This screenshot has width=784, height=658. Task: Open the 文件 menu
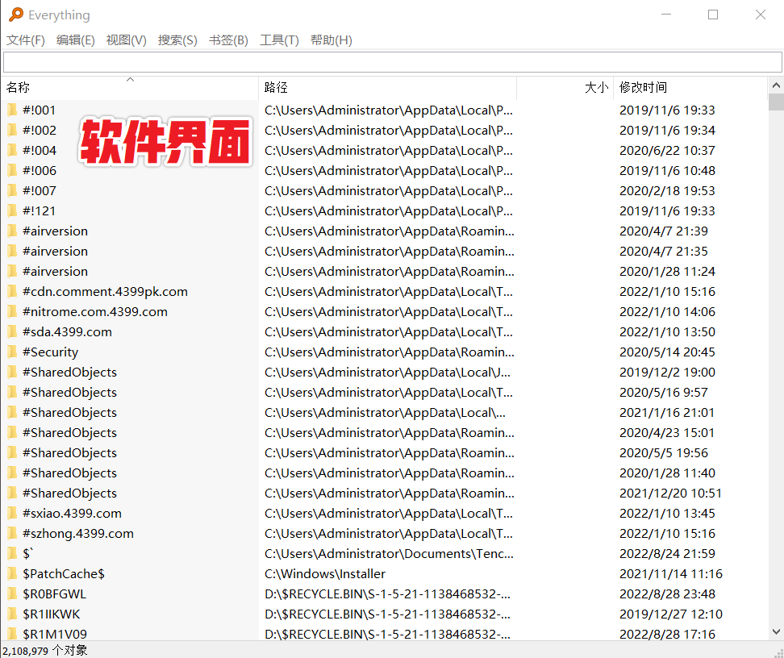(x=25, y=40)
